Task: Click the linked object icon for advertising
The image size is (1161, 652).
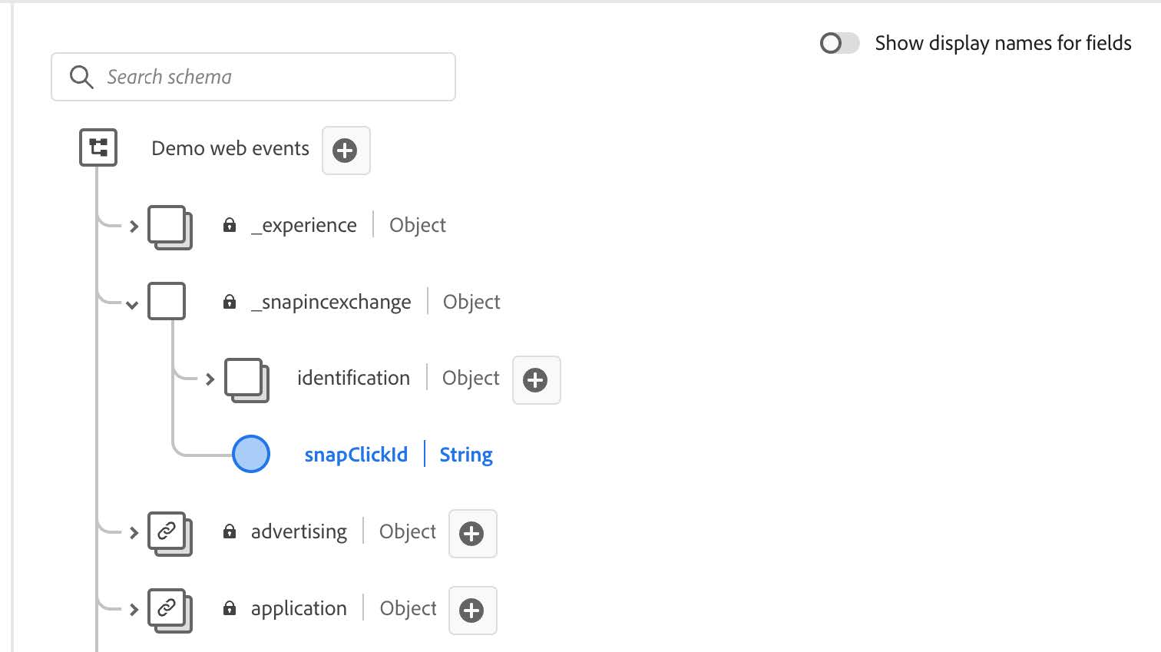Action: click(168, 532)
